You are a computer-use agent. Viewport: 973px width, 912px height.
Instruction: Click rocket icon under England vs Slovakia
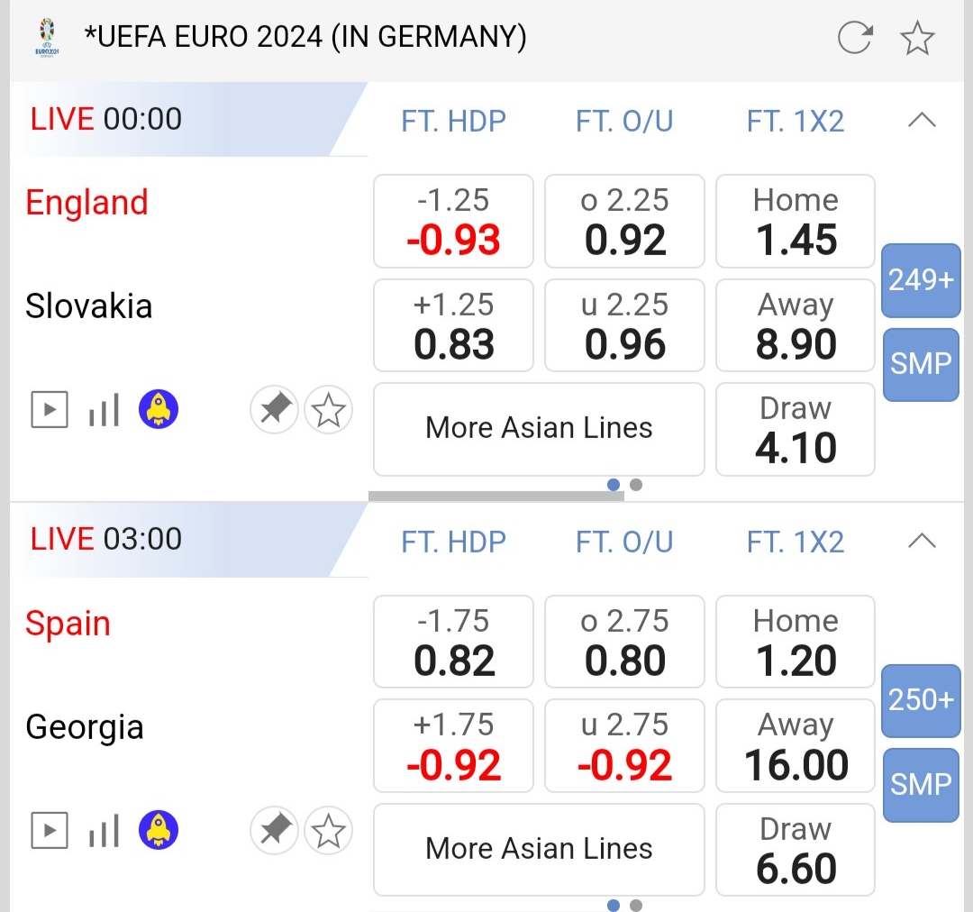(x=159, y=411)
